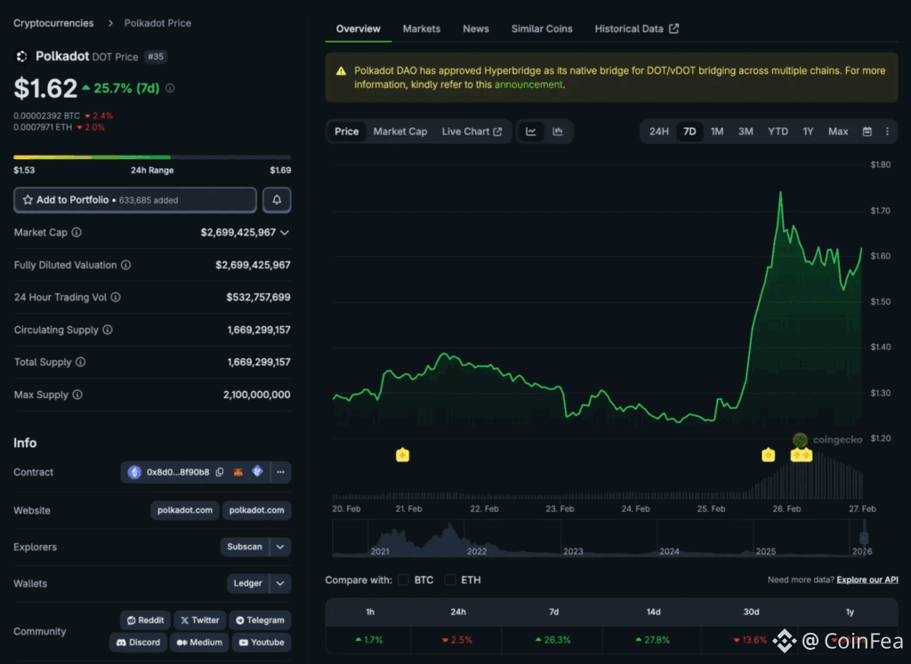Open contract more options ellipsis
Image resolution: width=911 pixels, height=664 pixels.
[x=280, y=472]
